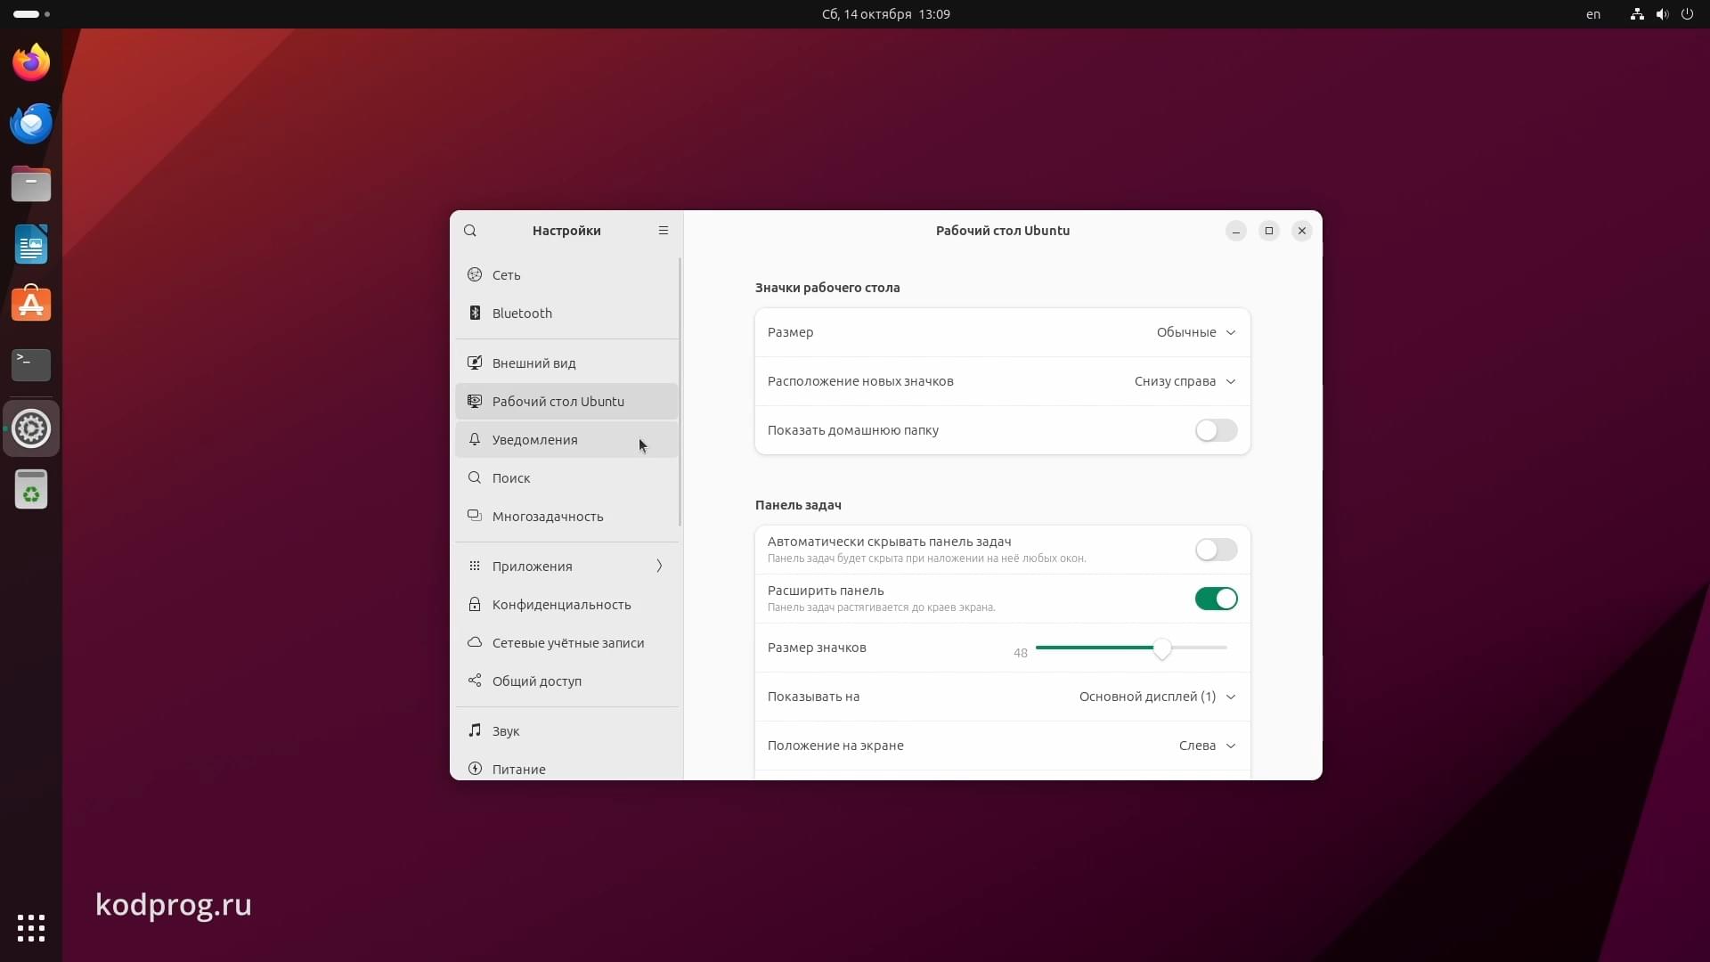Open the Уведомления settings page
The height and width of the screenshot is (962, 1710).
point(566,439)
